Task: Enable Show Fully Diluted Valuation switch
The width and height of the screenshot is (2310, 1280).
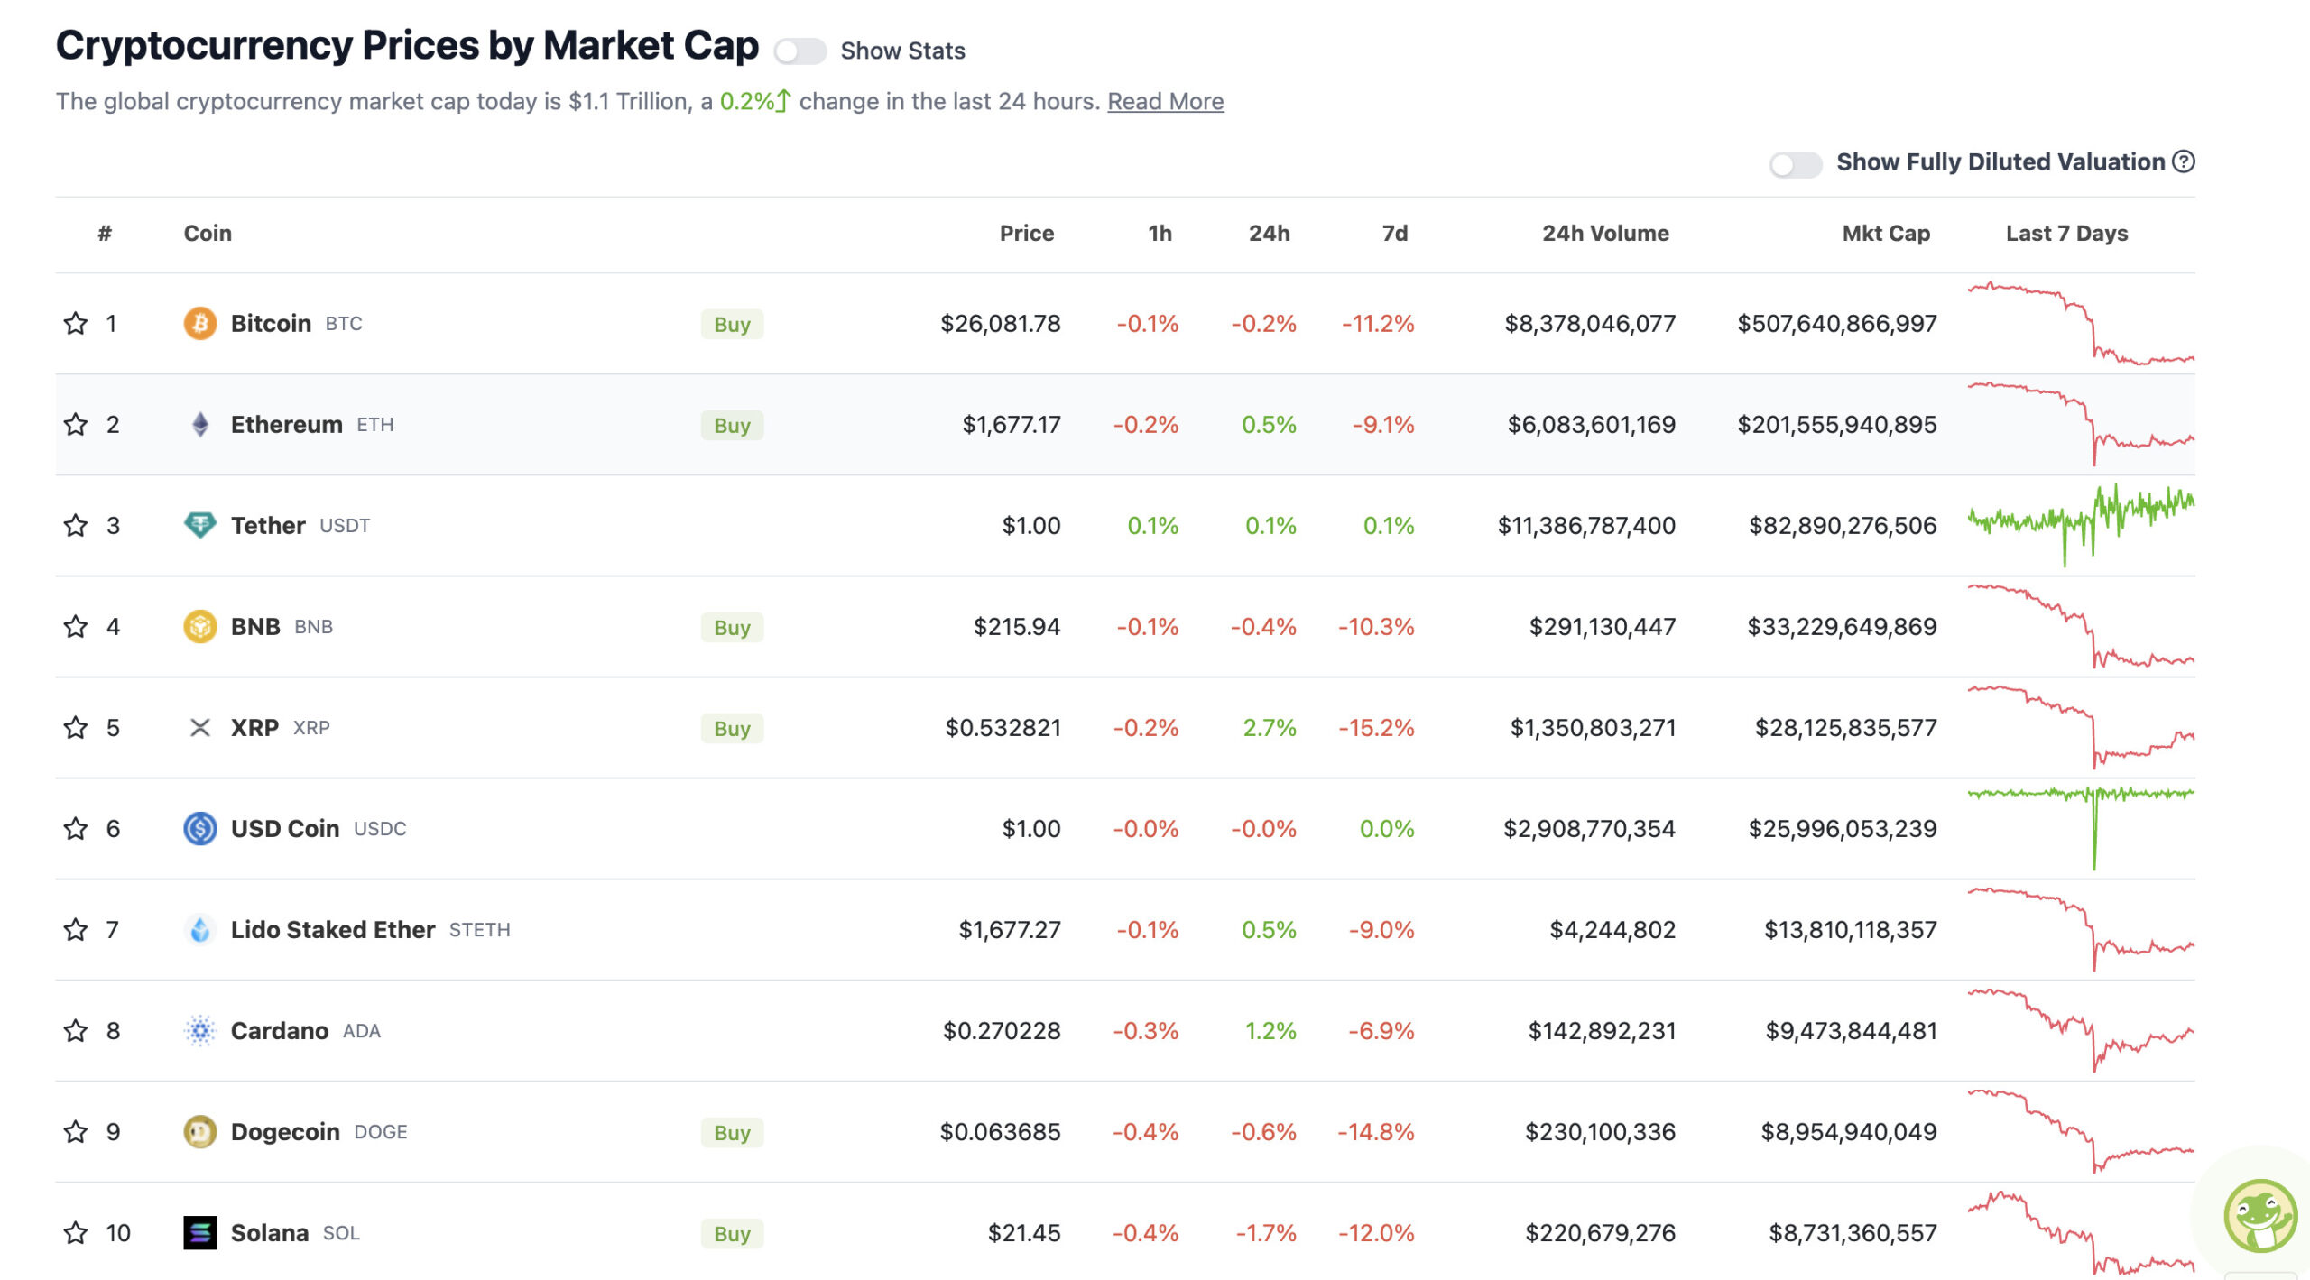Action: tap(1795, 164)
